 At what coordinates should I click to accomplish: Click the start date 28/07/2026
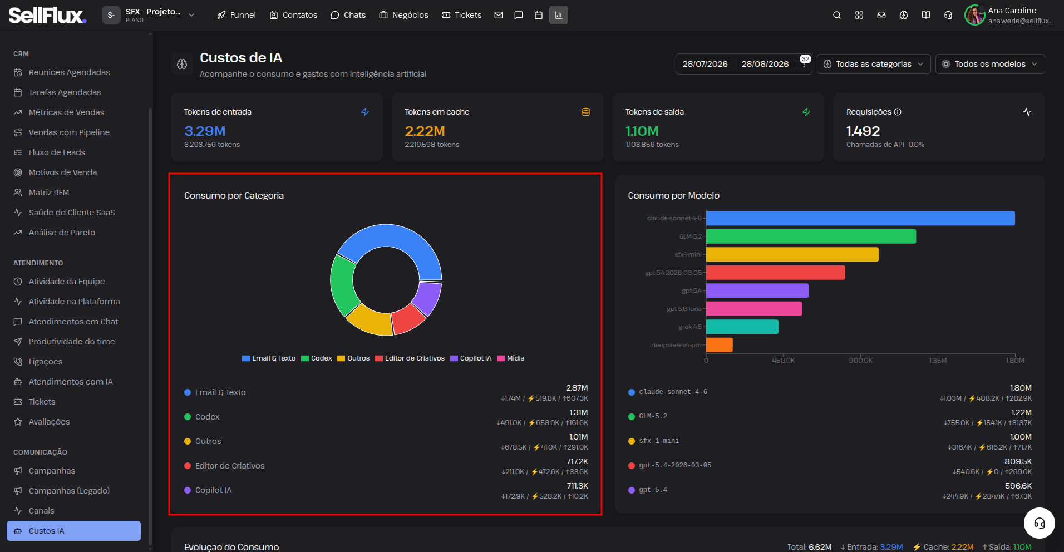[x=705, y=64]
